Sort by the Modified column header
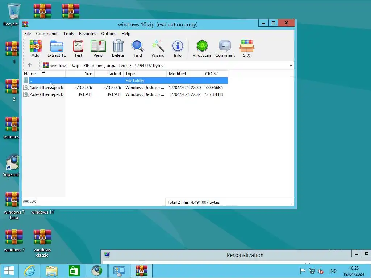The height and width of the screenshot is (278, 371). [x=185, y=74]
